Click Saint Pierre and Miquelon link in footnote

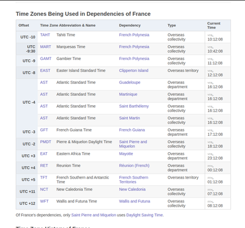(x=94, y=215)
